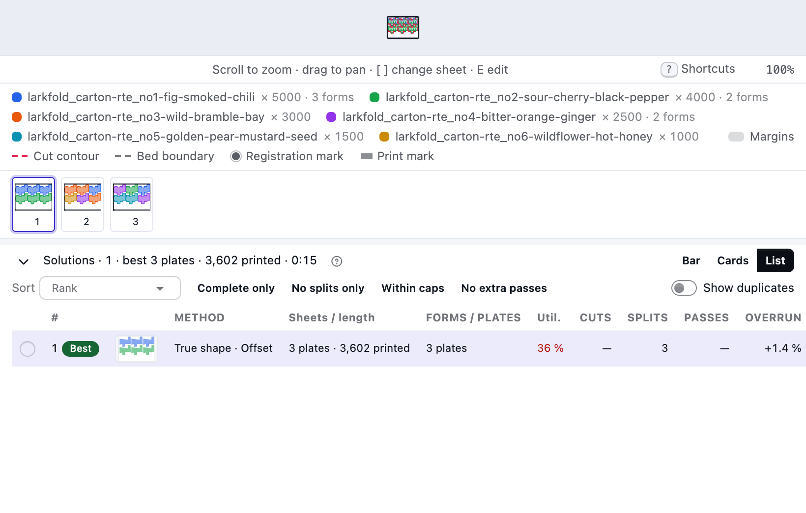Click the 100% zoom level indicator
This screenshot has height=513, width=806.
coord(780,70)
